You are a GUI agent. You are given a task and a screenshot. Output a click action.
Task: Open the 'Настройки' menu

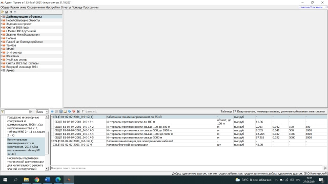click(53, 7)
